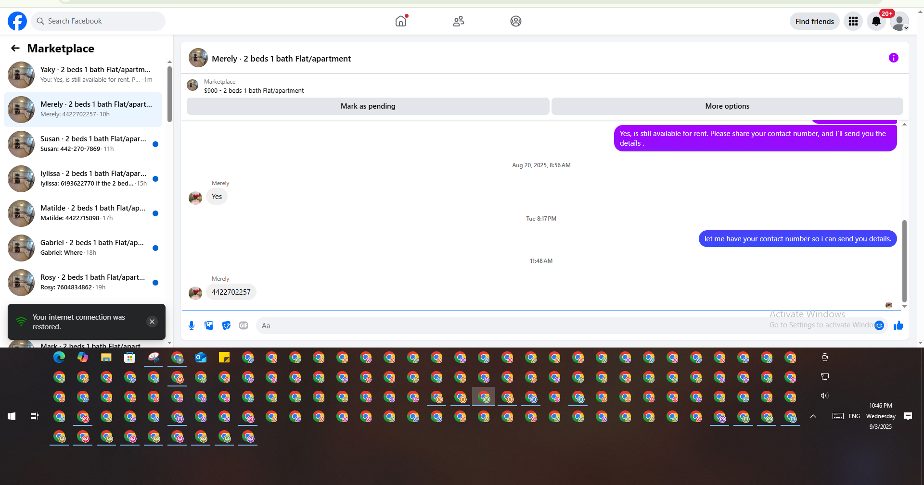This screenshot has height=485, width=924.
Task: Click the listing thumbnail beside the chat title
Action: (198, 58)
